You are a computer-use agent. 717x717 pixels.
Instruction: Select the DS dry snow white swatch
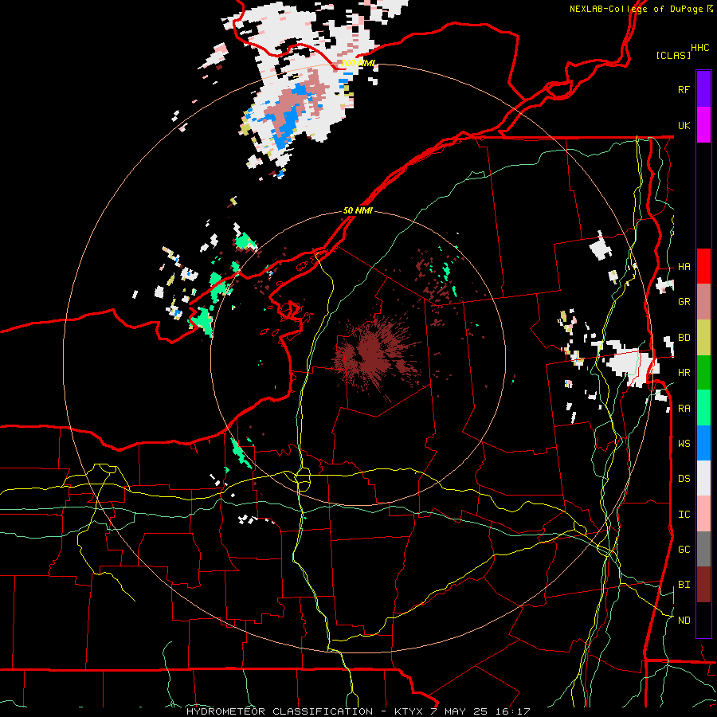pos(703,478)
